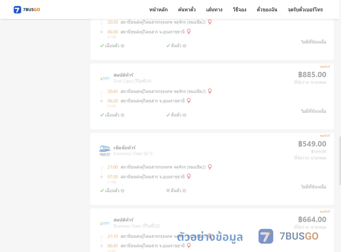Click info icon beside เลื่อนตั๋ว on ฿549 trip
Screen dimensions: 341x252
123,191
